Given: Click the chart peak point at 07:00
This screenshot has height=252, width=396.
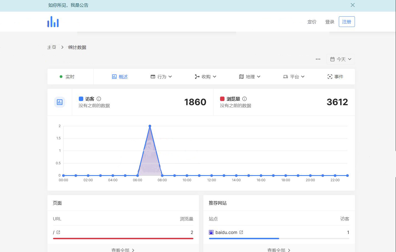Looking at the screenshot, I should 150,126.
